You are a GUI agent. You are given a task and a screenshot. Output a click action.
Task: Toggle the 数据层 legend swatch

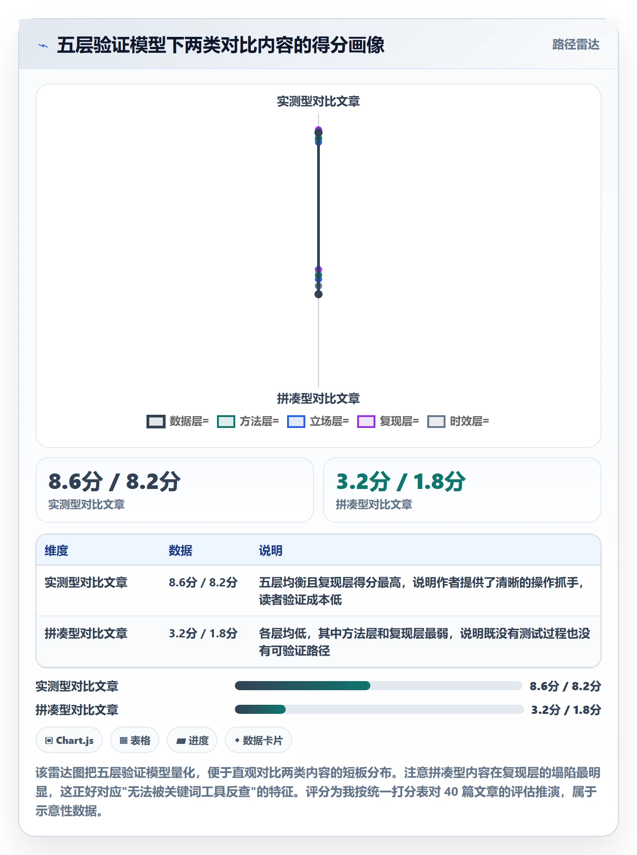point(156,422)
